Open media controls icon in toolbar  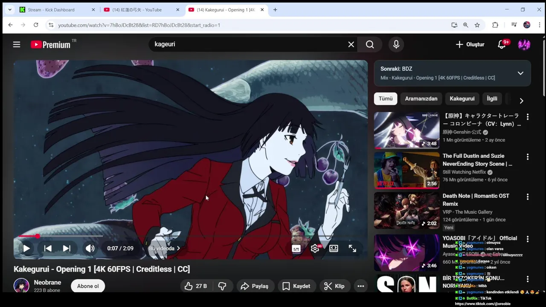tap(514, 25)
